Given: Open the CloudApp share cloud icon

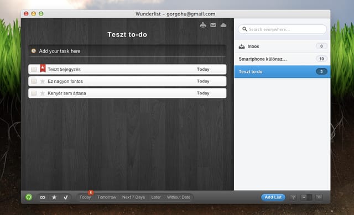Looking at the screenshot, I should click(223, 25).
